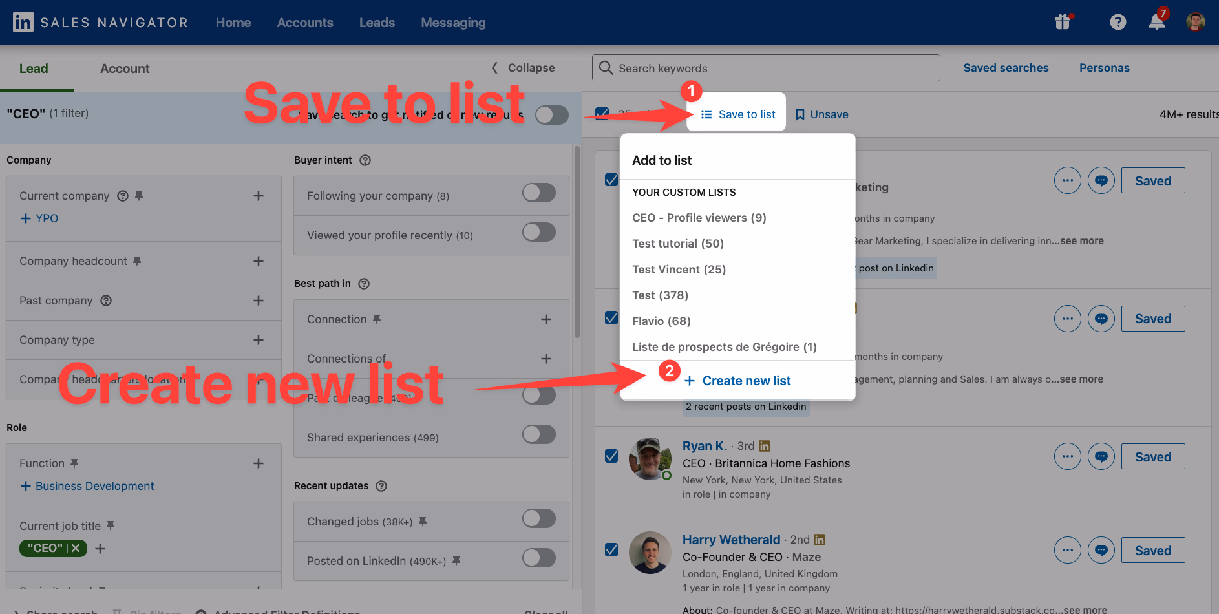This screenshot has height=614, width=1219.
Task: Pin the Function filter
Action: [74, 463]
